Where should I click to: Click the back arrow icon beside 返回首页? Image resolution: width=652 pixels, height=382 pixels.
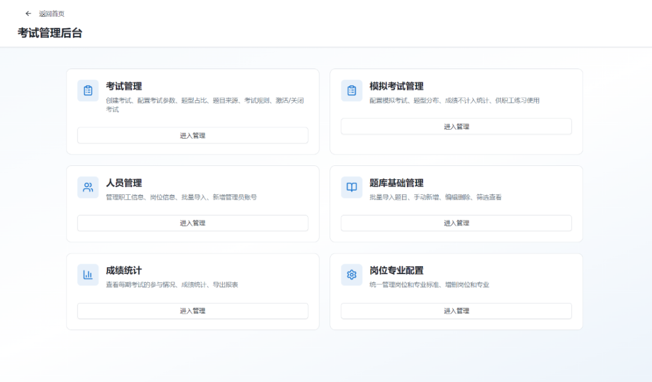(28, 14)
